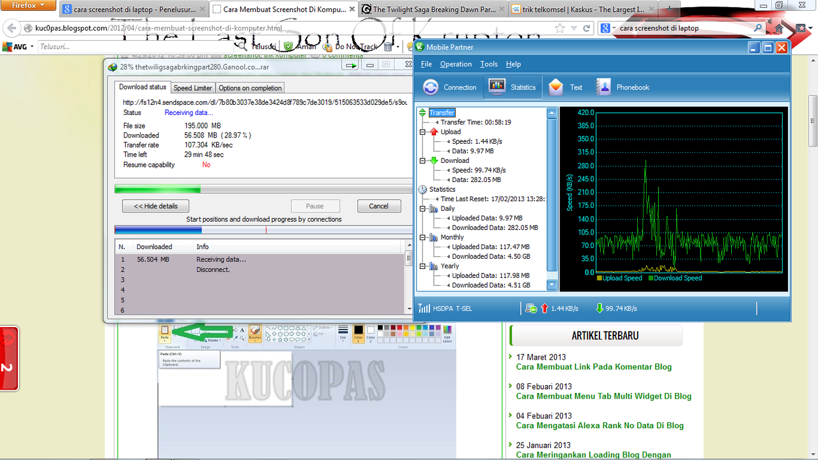Viewport: 818px width, 460px height.
Task: Collapse the Upload node in statistics tree
Action: 422,132
